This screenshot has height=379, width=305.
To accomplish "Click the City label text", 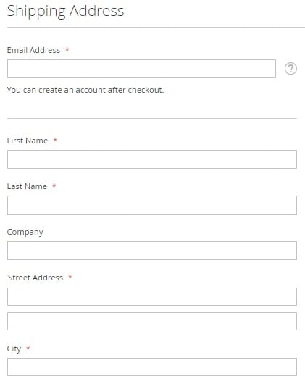I will pyautogui.click(x=14, y=349).
